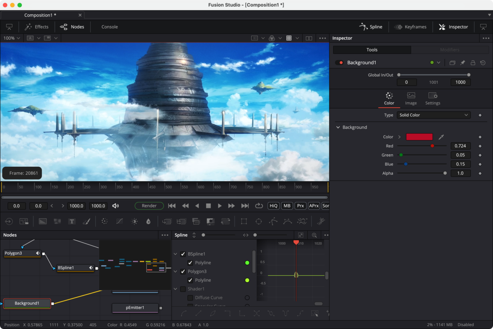Toggle audio mute speaker icon
Screen dimensions: 493x329
tap(116, 206)
